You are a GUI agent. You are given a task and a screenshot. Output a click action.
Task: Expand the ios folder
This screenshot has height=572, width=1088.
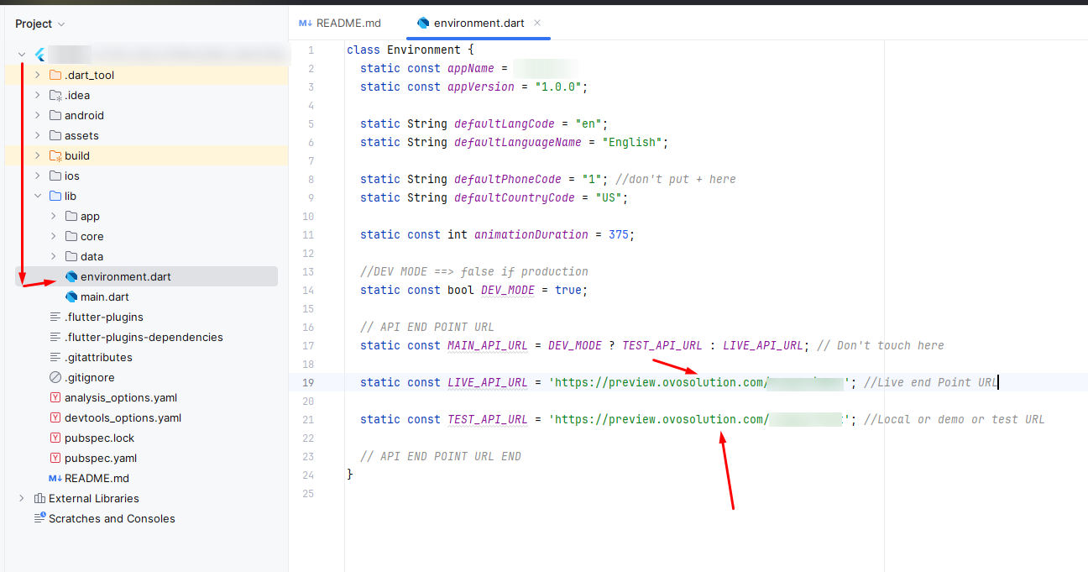[x=36, y=176]
